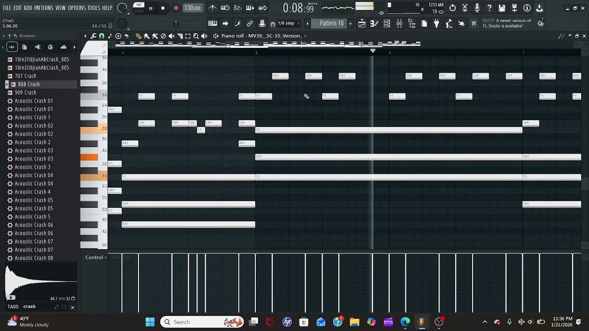The height and width of the screenshot is (331, 589).
Task: Select the delete tool icon
Action: (163, 36)
